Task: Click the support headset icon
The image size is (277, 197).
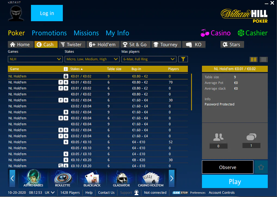Action: click(136, 193)
